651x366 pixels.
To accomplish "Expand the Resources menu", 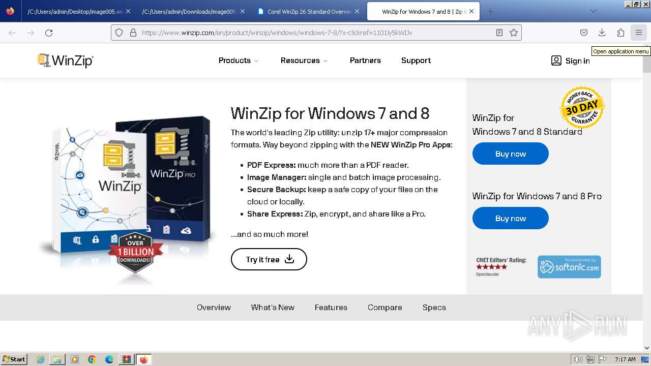I will [304, 60].
